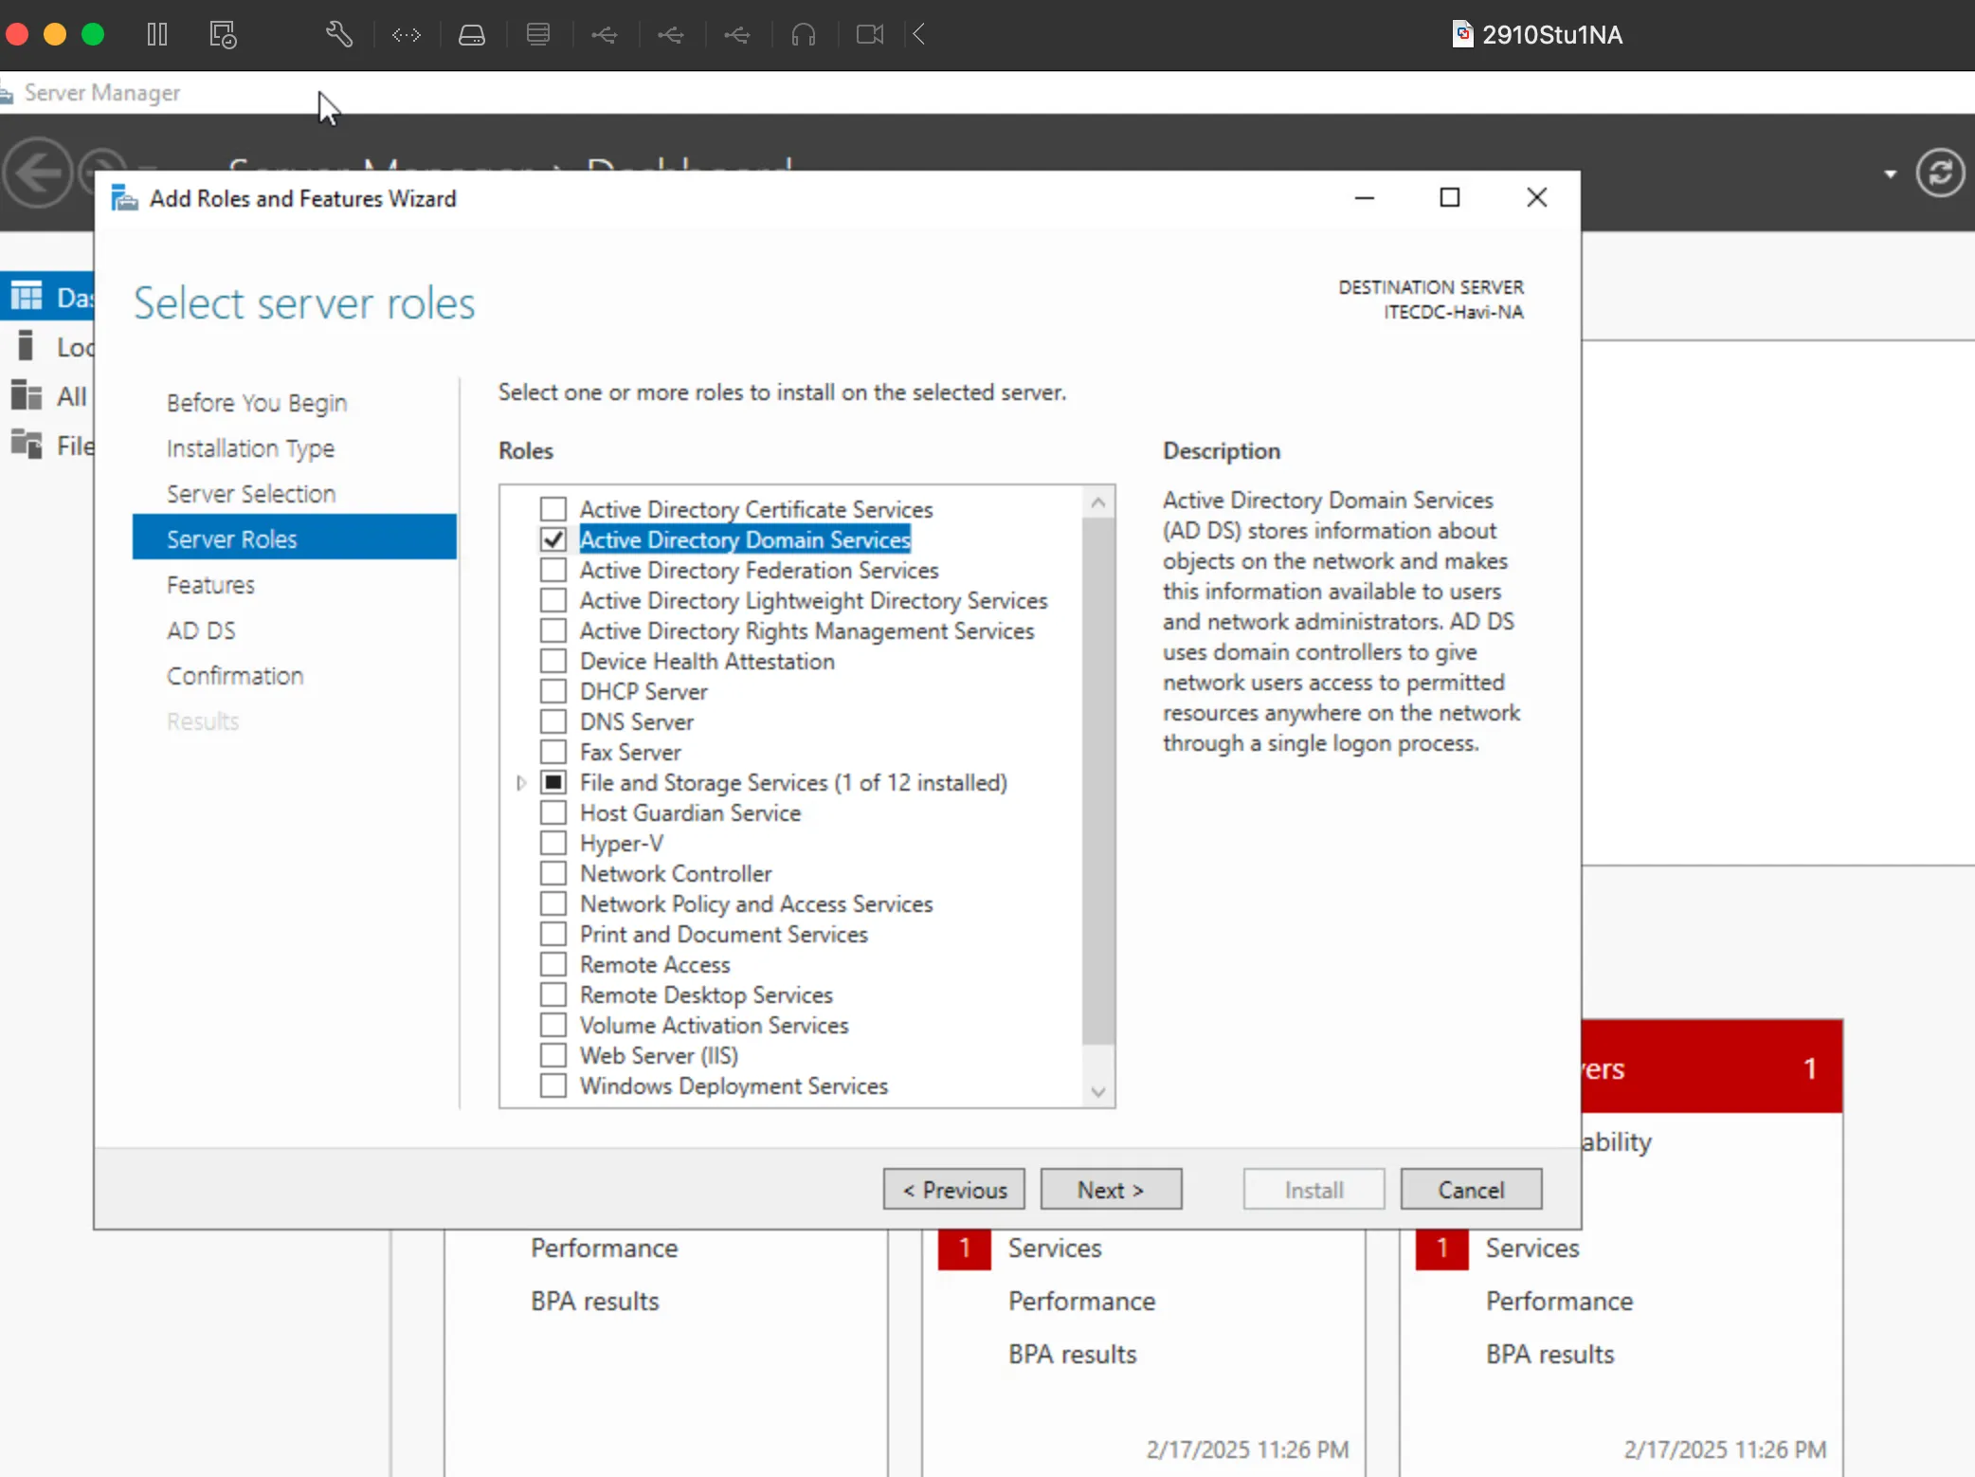Go to the Server Selection step

[x=251, y=494]
